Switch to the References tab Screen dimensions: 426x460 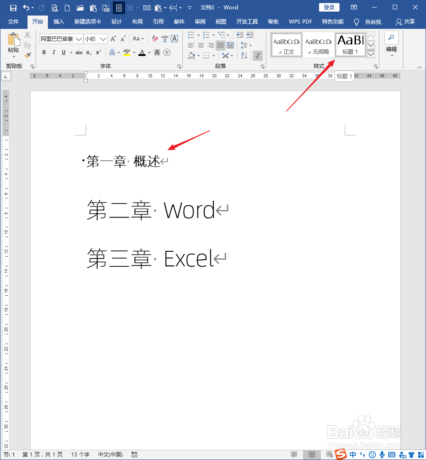click(158, 22)
